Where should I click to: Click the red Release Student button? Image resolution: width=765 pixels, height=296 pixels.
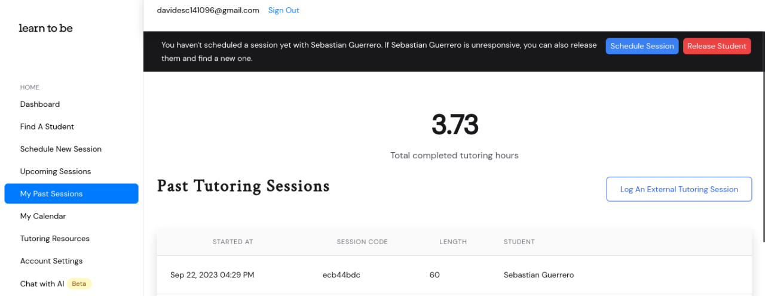(x=717, y=46)
